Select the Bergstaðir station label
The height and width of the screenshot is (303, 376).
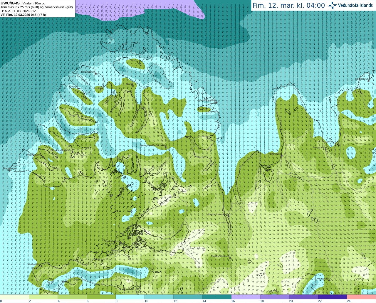(319, 147)
